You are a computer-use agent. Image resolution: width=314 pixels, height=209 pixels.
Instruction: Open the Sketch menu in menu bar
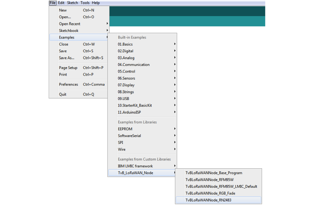(72, 3)
